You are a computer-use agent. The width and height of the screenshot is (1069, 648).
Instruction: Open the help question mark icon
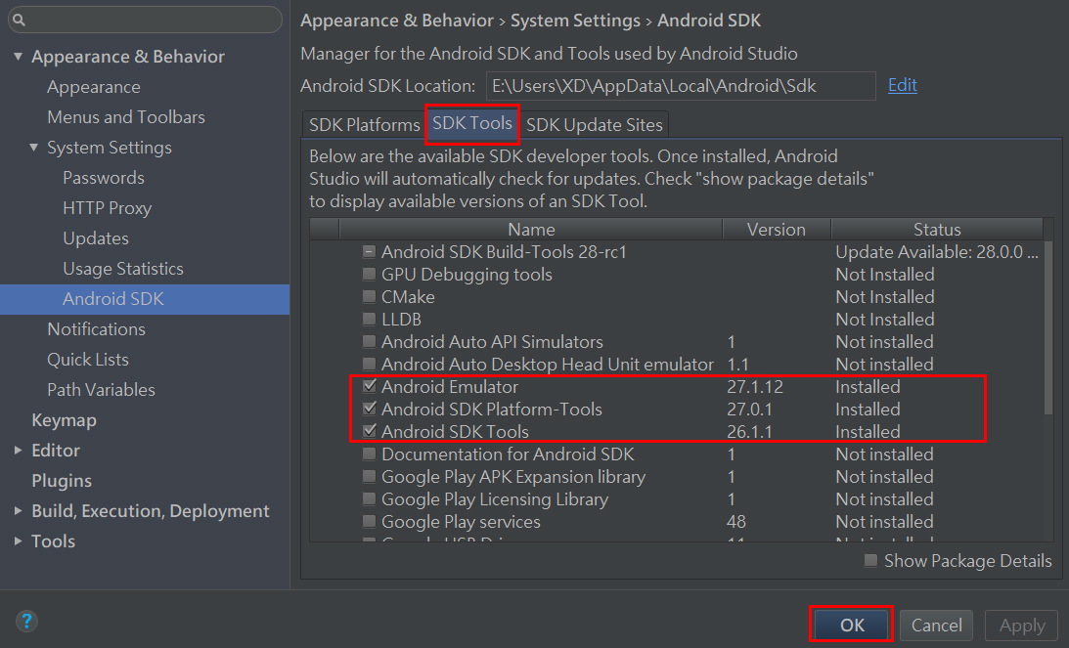[x=26, y=621]
